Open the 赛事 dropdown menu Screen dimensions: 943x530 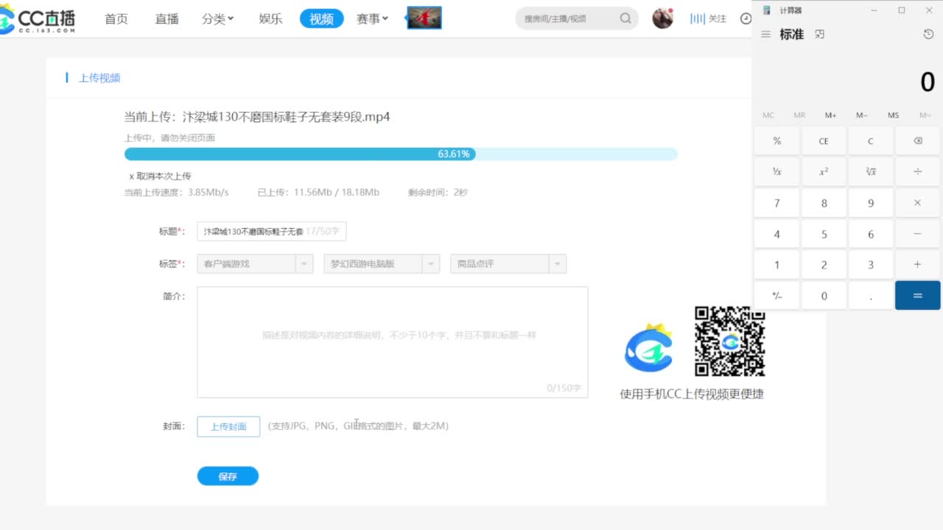click(371, 19)
